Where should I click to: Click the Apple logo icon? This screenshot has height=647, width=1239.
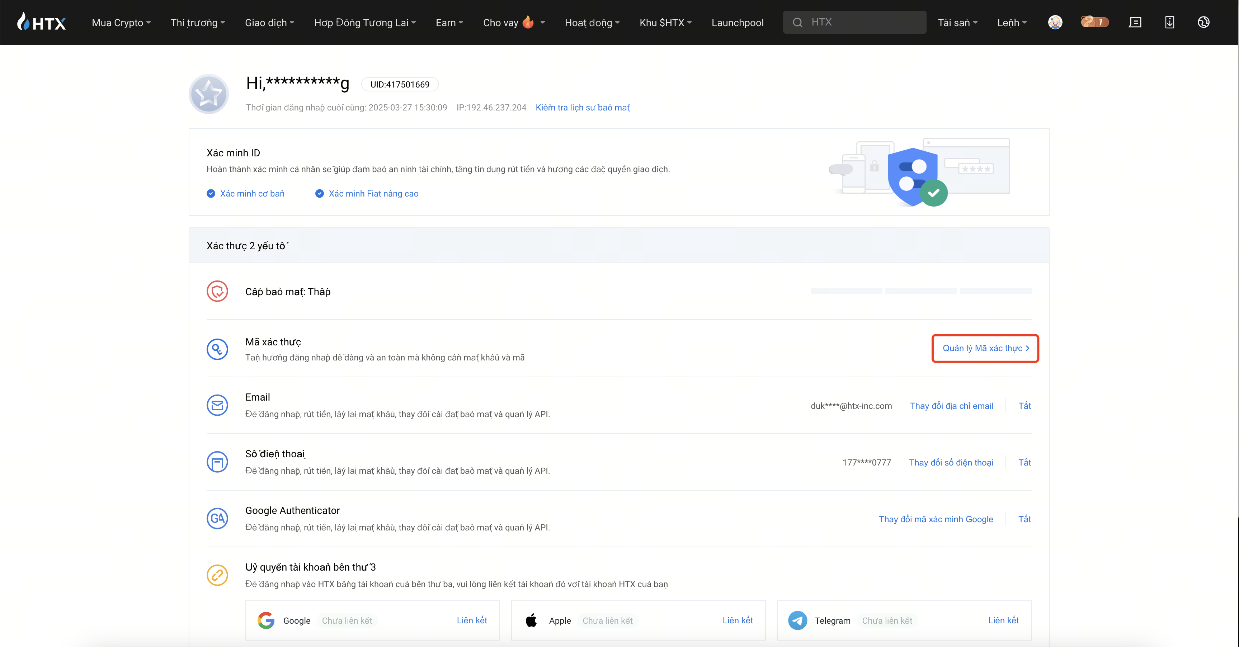(532, 620)
